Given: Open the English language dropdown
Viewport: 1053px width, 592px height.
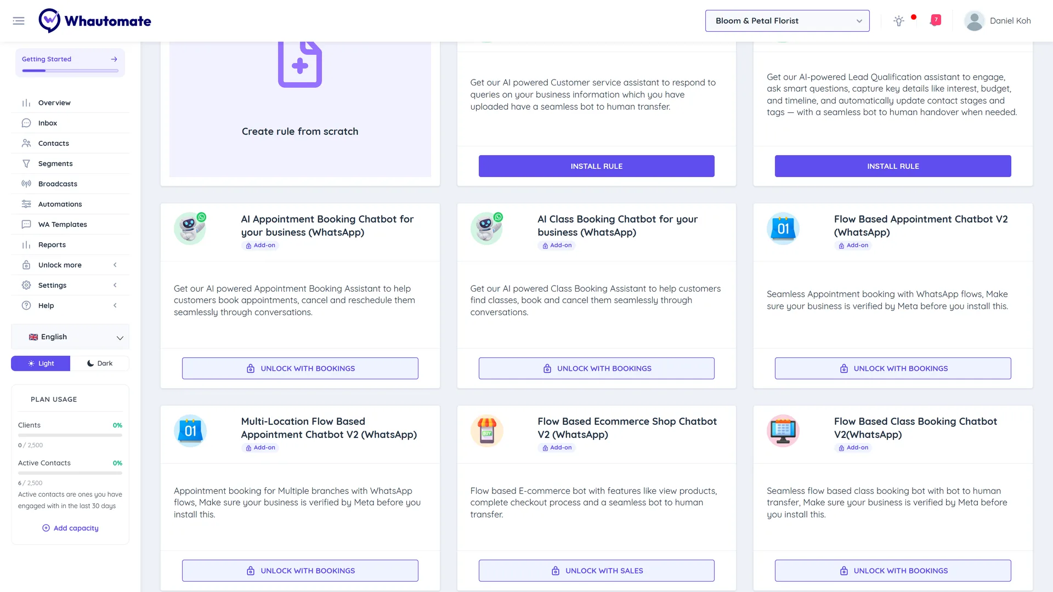Looking at the screenshot, I should [x=70, y=337].
